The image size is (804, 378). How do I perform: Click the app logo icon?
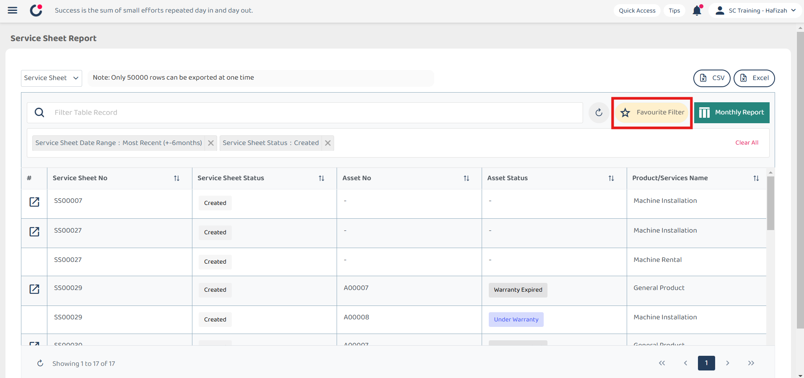pos(36,10)
